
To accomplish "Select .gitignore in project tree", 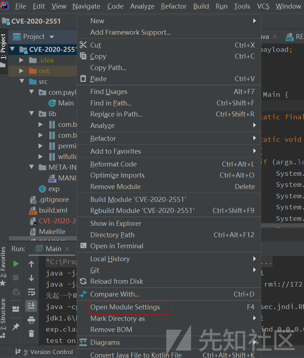I will tap(54, 199).
